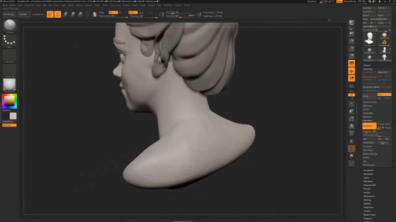Expand the Masking section
The height and width of the screenshot is (222, 396).
[x=367, y=200]
